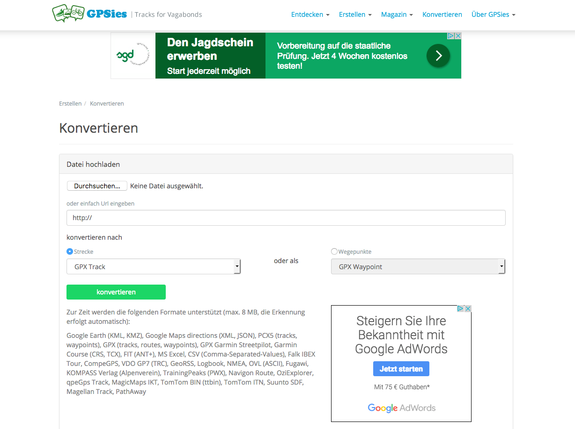The image size is (575, 429).
Task: Click the Google AdWords logo
Action: tap(401, 408)
